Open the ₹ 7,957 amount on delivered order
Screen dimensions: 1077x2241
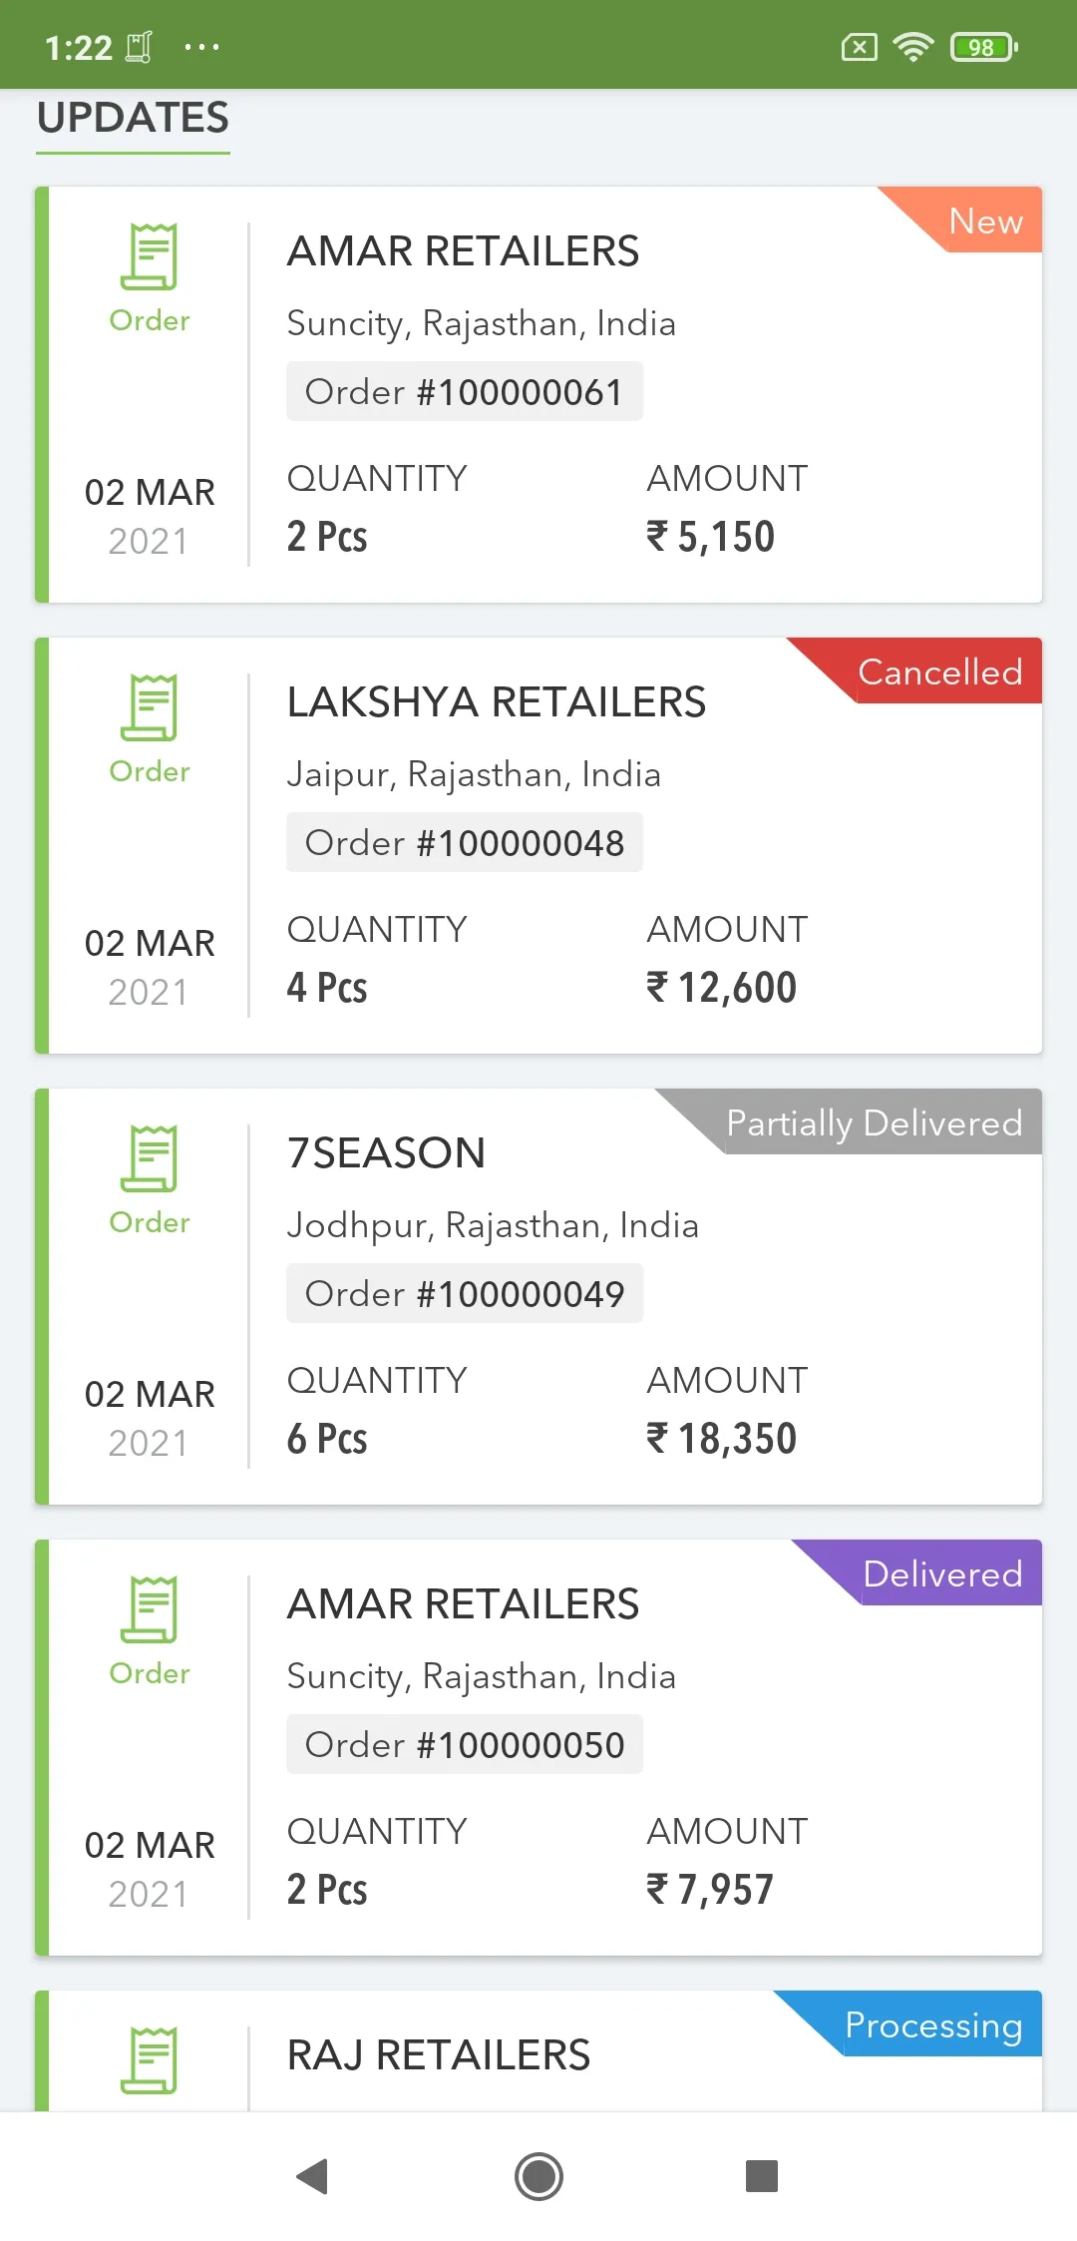tap(710, 1889)
